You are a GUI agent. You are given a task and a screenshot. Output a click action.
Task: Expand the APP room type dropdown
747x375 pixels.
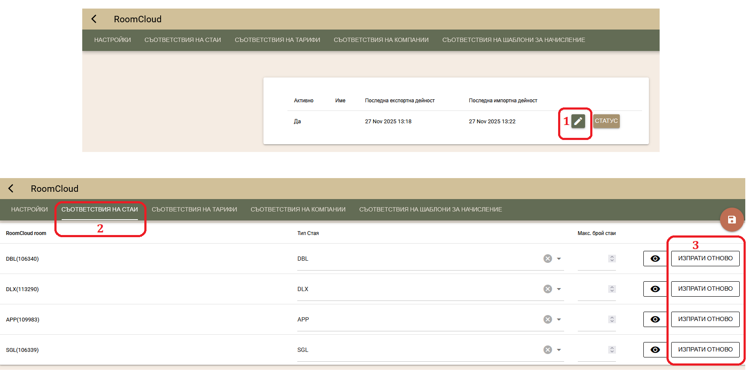point(559,319)
